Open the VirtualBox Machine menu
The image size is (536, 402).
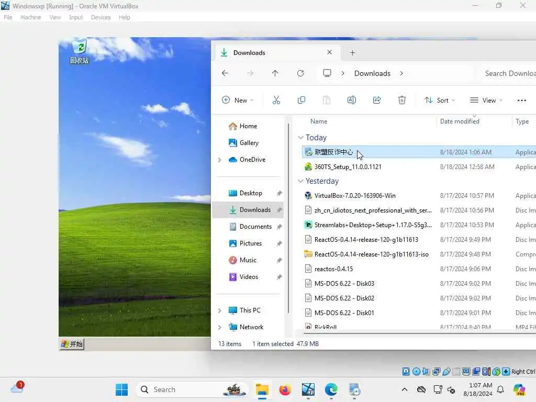30,17
